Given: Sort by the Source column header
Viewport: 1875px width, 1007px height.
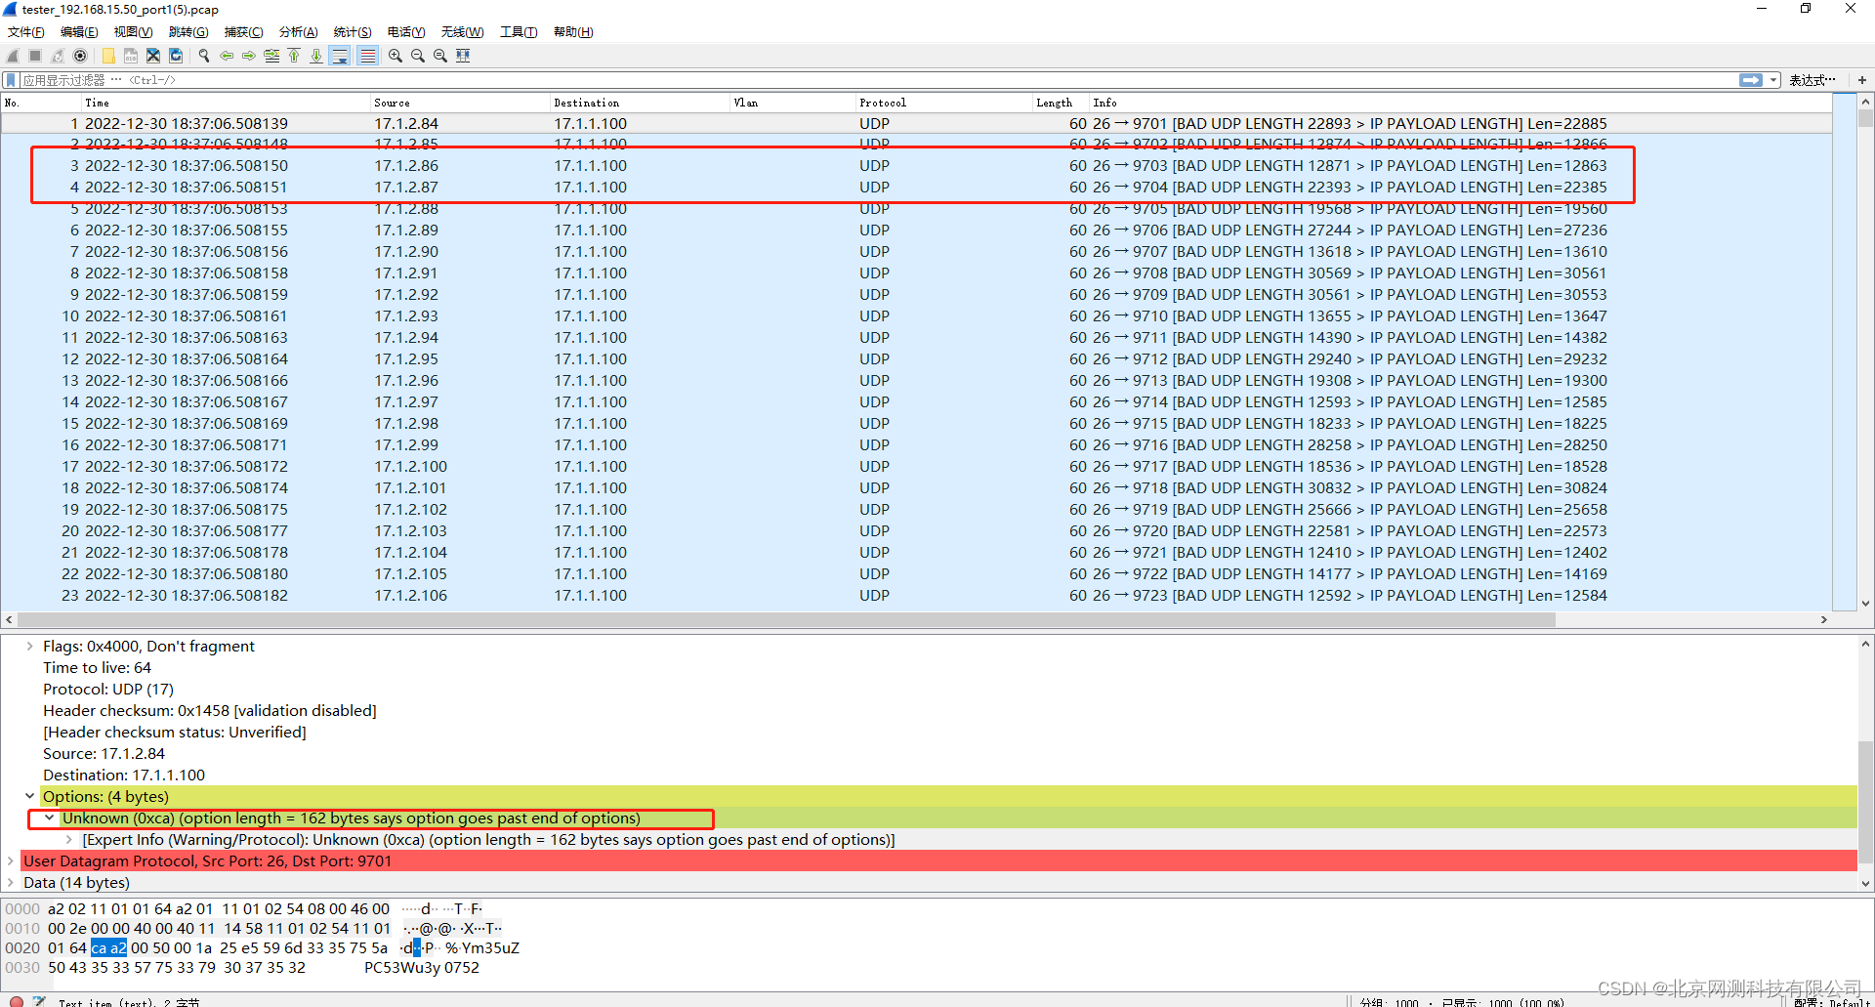Looking at the screenshot, I should 460,103.
